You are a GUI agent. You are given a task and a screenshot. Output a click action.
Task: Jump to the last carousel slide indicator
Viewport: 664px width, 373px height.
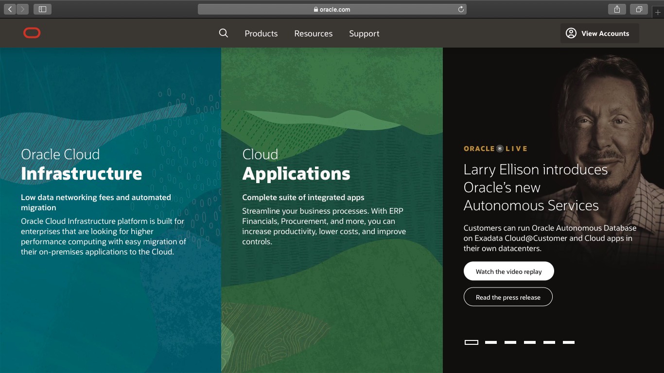[x=569, y=342]
